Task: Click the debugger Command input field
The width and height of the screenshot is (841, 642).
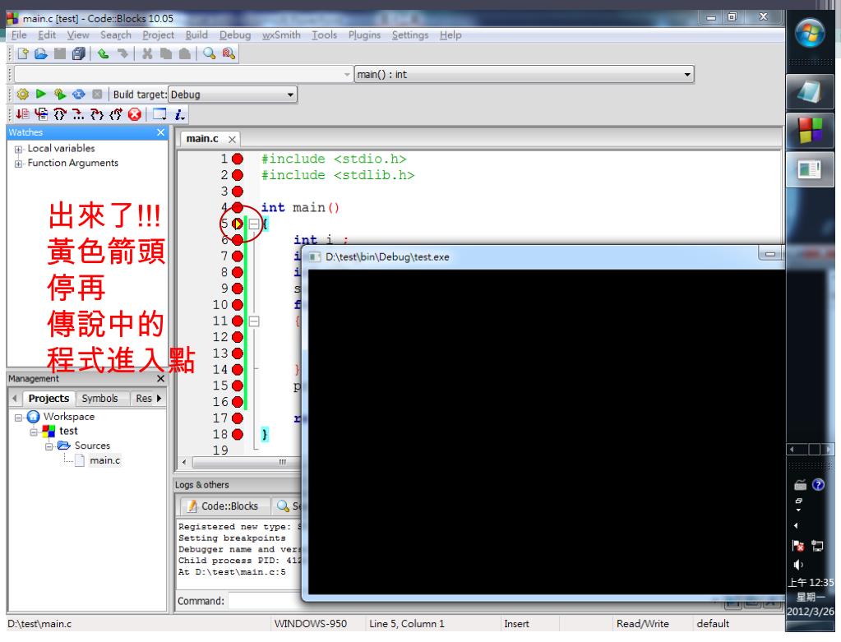Action: pos(264,601)
